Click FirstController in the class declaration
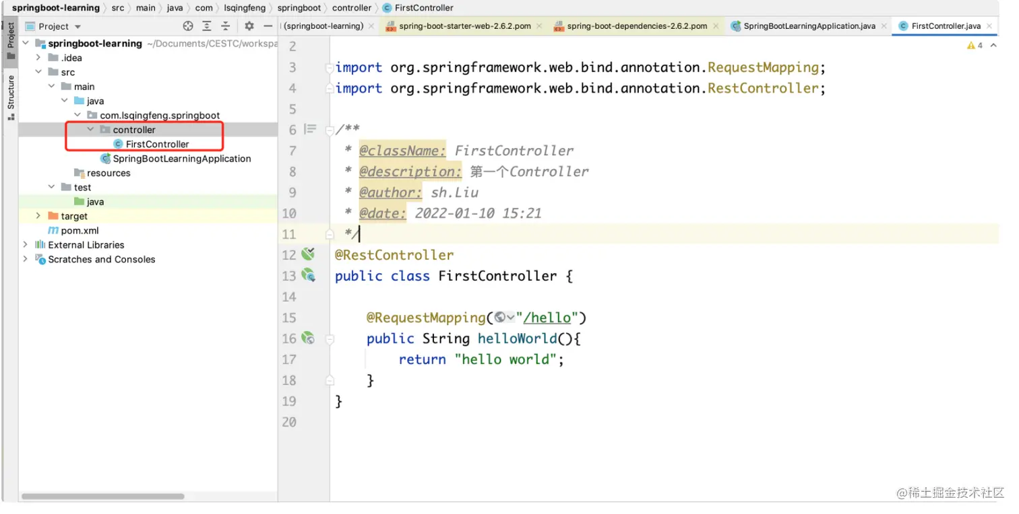 click(498, 276)
